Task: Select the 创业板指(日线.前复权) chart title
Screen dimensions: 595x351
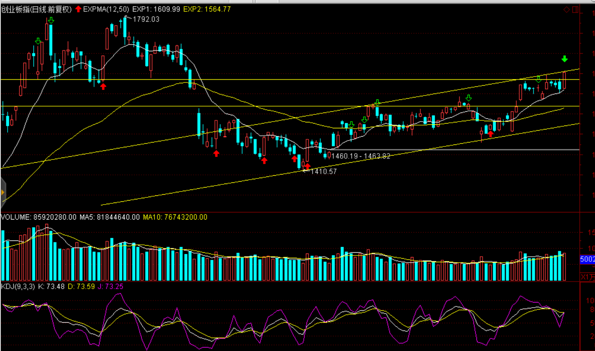Action: click(36, 9)
